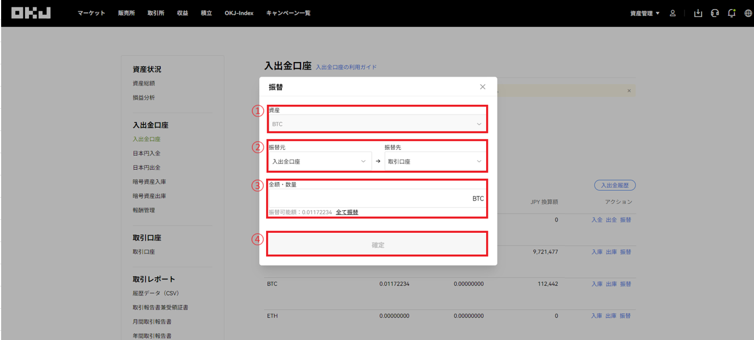Expand the 資産 BTC dropdown
The image size is (754, 340).
click(x=376, y=124)
